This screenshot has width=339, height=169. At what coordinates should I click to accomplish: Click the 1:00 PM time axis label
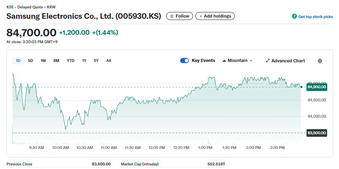205,148
